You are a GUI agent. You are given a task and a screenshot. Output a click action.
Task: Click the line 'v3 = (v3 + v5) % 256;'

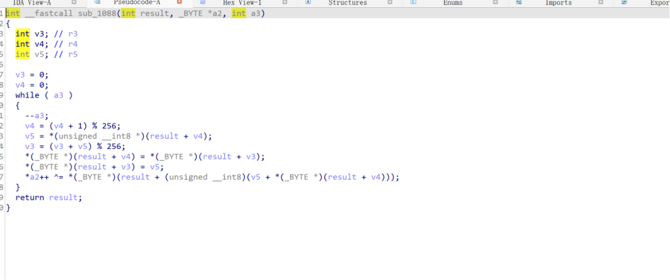tap(75, 146)
